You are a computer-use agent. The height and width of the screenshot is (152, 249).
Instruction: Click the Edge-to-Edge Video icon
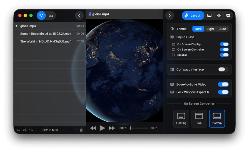coord(172,84)
